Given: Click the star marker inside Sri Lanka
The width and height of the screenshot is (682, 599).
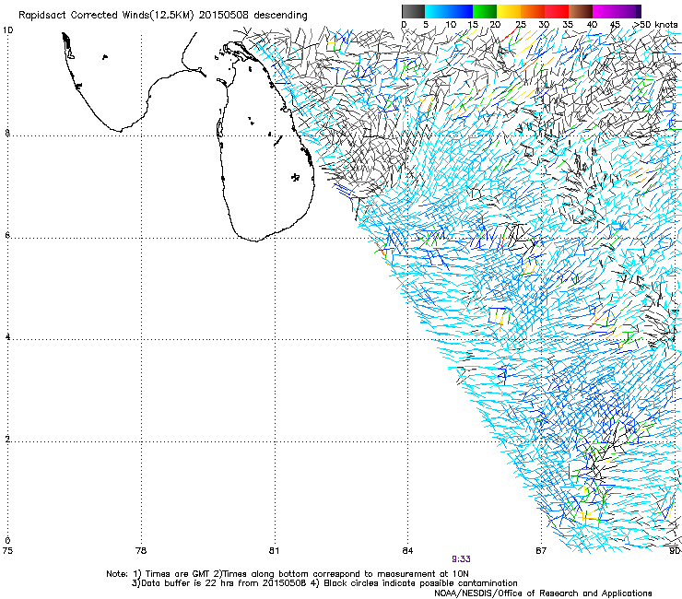Looking at the screenshot, I should (295, 177).
